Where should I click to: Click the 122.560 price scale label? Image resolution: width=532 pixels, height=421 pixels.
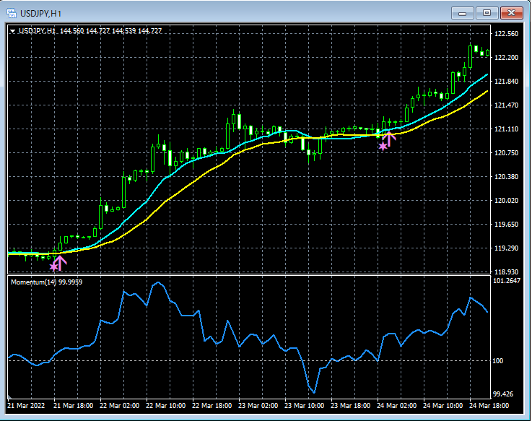[x=507, y=34]
